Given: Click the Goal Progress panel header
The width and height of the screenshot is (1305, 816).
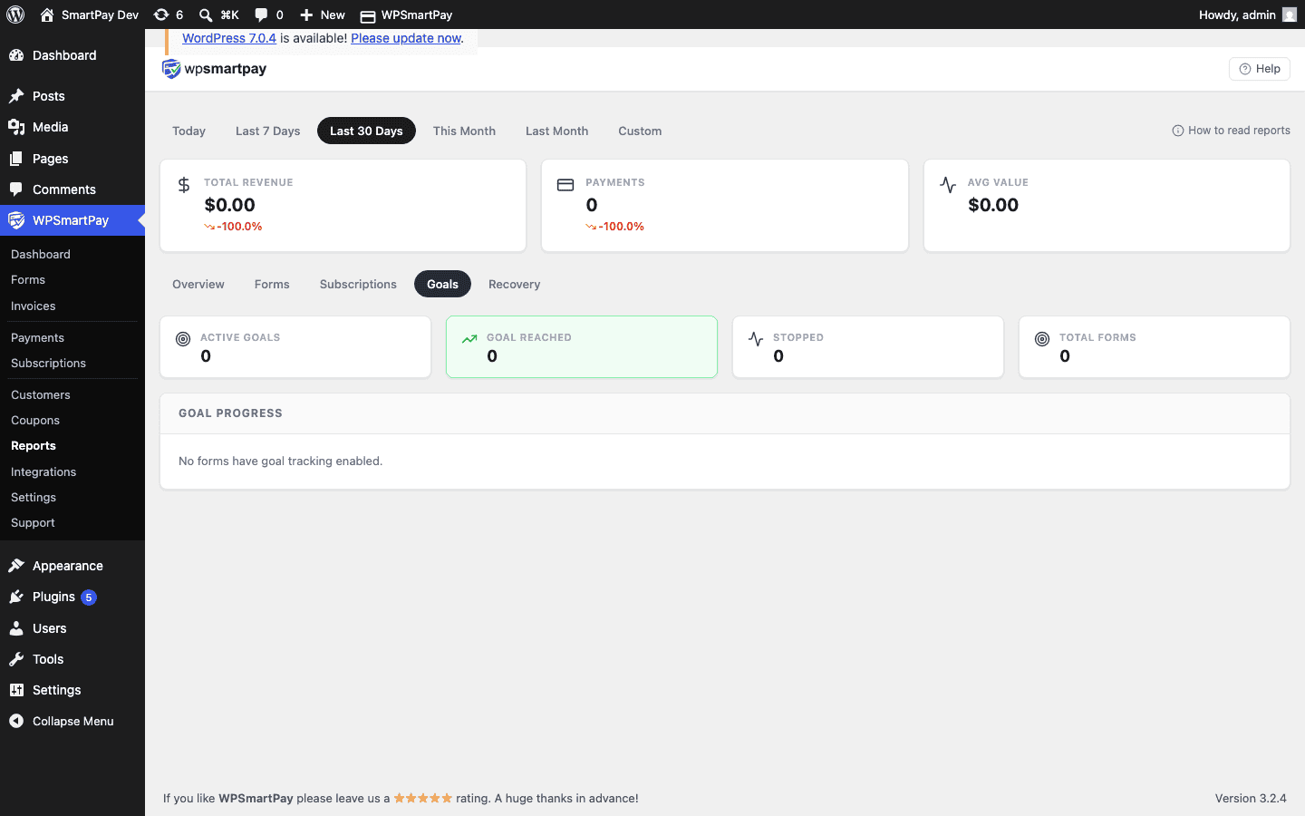Looking at the screenshot, I should click(725, 413).
